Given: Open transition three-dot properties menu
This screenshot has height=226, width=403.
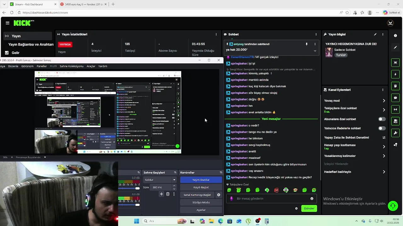Looking at the screenshot, I should click(174, 194).
